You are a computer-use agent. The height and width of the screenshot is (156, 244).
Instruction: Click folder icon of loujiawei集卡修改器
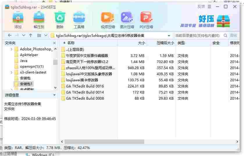pyautogui.click(x=63, y=80)
